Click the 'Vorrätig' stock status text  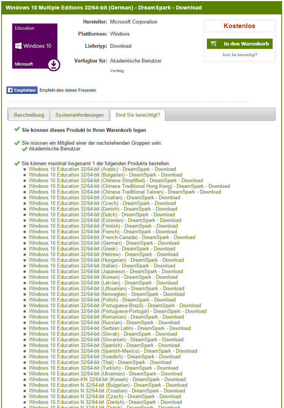[x=117, y=71]
